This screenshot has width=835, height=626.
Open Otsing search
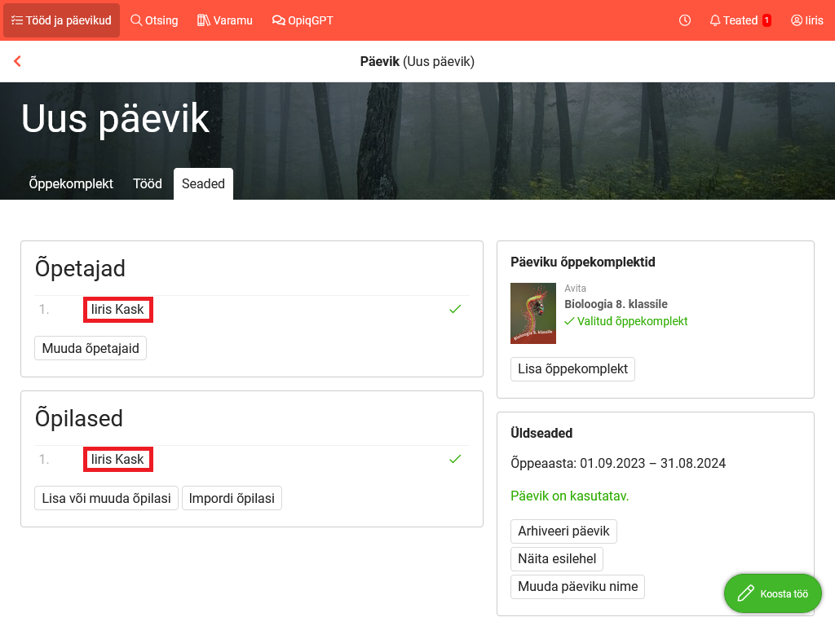[154, 20]
